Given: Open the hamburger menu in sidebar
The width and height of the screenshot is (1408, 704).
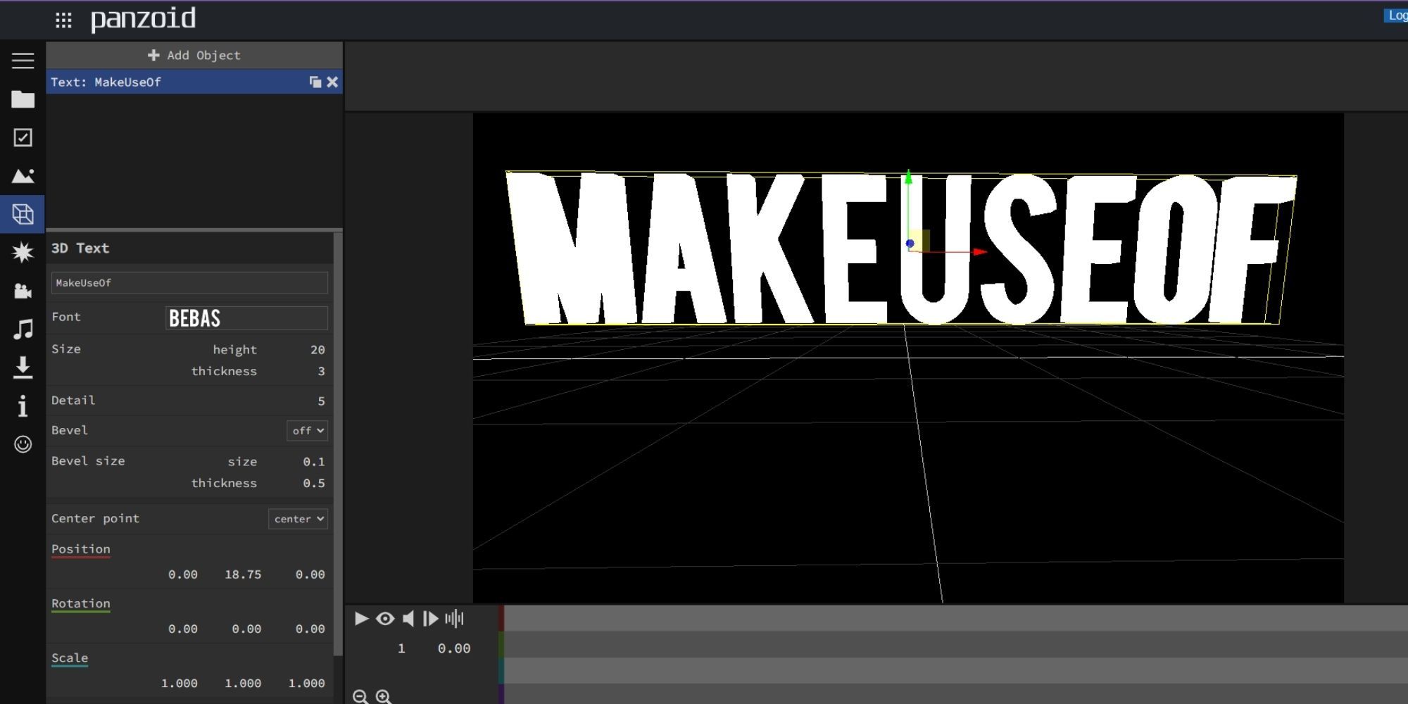Looking at the screenshot, I should point(23,61).
